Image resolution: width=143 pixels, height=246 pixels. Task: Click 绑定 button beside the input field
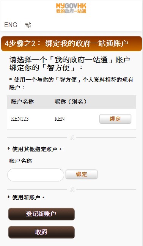coord(82,174)
